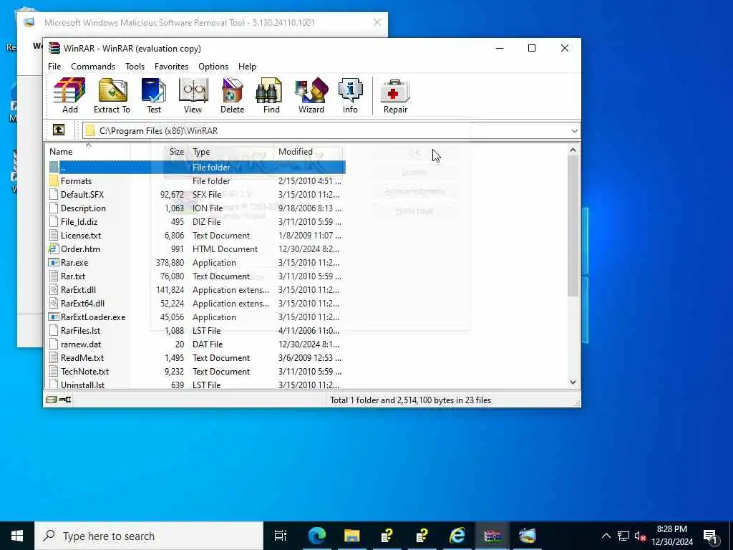Sort by Size column header

(159, 152)
